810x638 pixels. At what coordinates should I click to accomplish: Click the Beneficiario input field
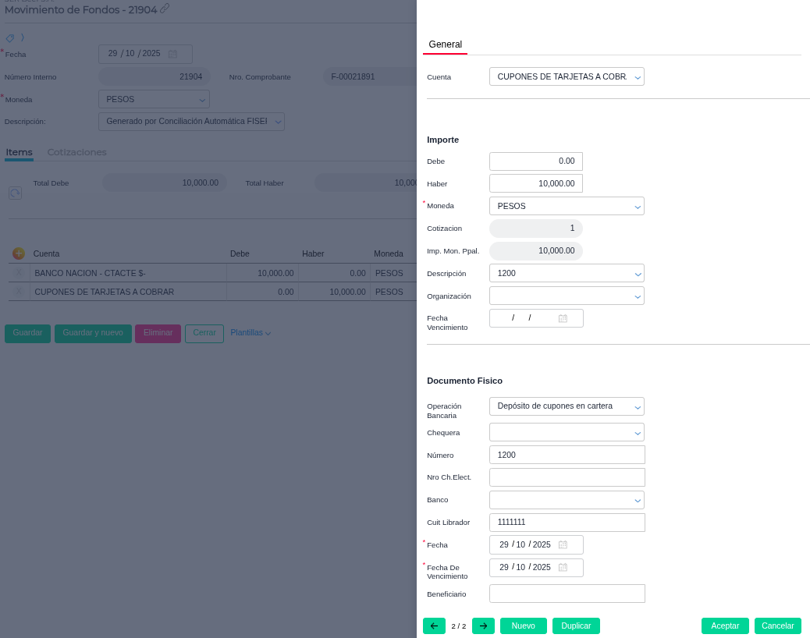click(567, 594)
